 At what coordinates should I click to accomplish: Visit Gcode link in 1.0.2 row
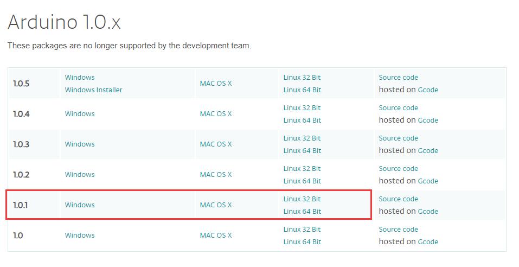coord(428,182)
